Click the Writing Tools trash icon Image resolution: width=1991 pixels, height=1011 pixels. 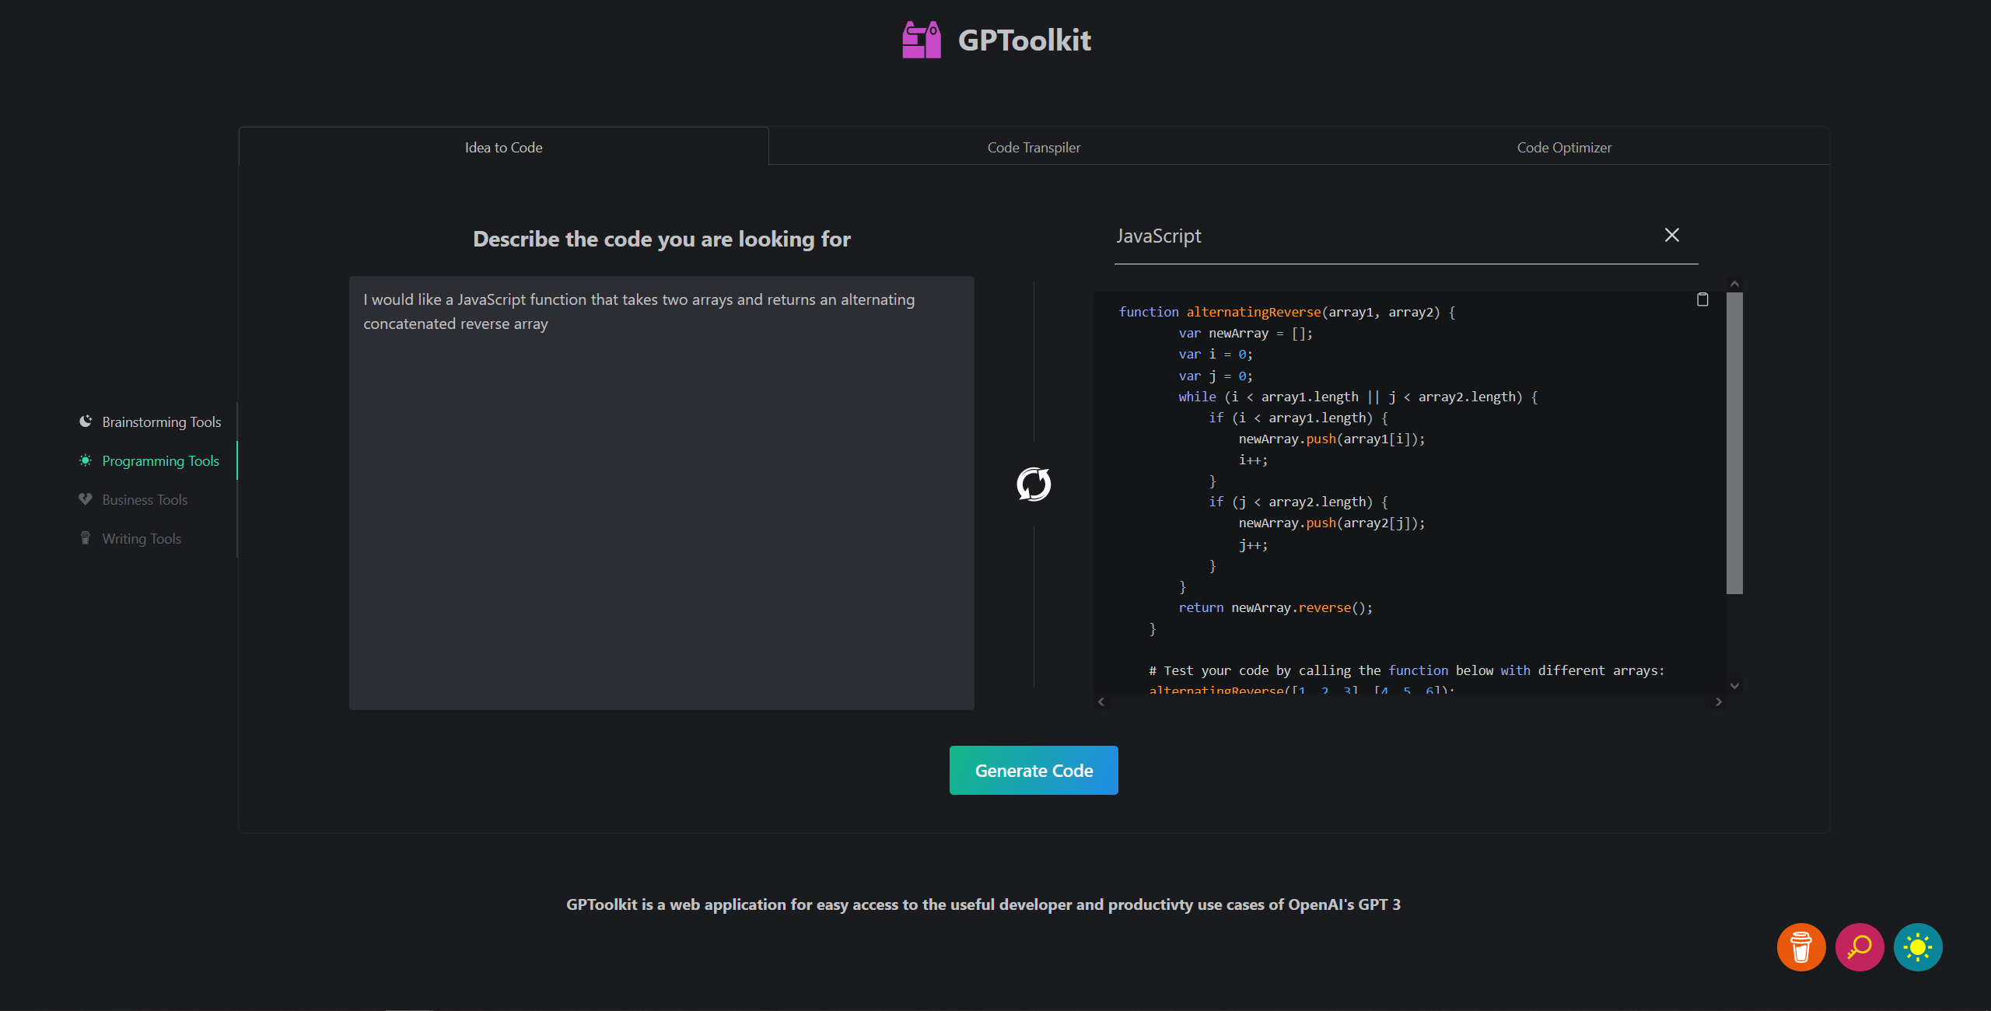tap(86, 537)
